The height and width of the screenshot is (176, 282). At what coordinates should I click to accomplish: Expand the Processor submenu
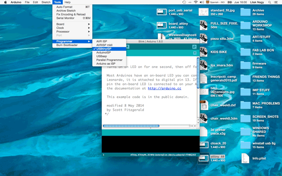[72, 31]
